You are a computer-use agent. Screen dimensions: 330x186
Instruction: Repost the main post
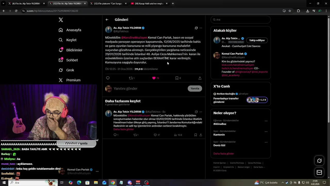[x=131, y=78]
